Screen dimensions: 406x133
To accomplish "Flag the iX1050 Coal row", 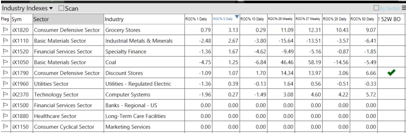I will (5, 62).
